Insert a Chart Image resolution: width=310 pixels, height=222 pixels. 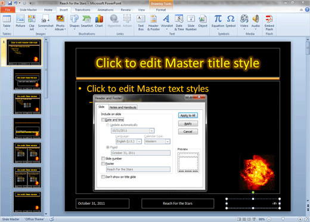click(99, 21)
